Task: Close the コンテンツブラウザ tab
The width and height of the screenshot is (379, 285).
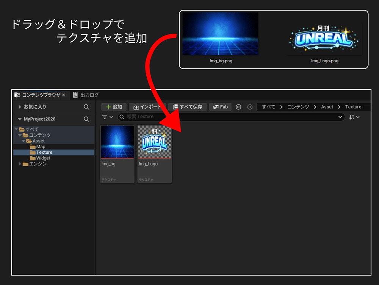Action: coord(64,95)
